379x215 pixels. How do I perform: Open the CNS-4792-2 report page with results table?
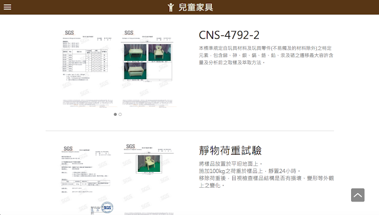[x=88, y=69]
